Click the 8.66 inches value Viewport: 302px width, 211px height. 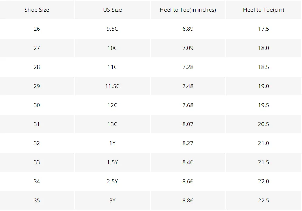point(188,181)
